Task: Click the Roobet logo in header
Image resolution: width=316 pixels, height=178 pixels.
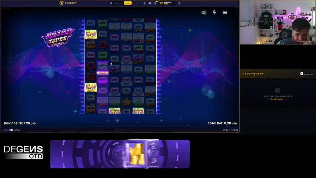Action: pyautogui.click(x=68, y=3)
